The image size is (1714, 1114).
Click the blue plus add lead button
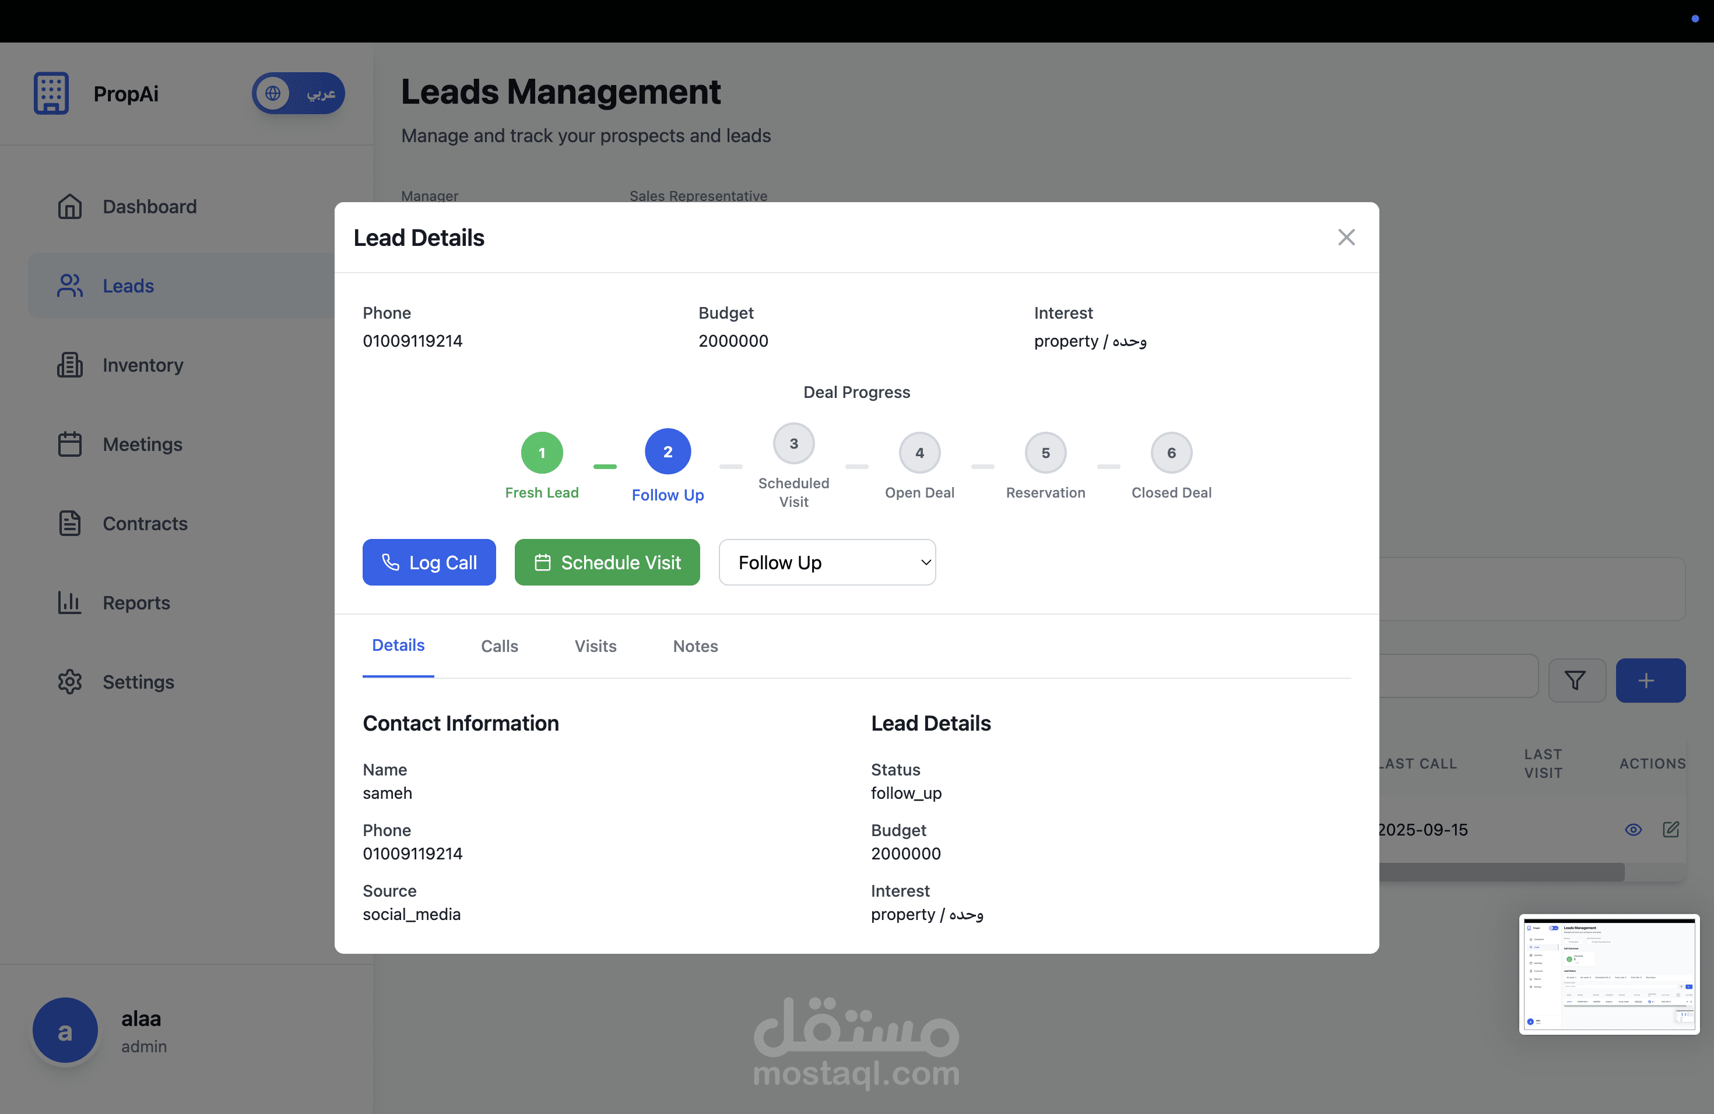pos(1650,680)
